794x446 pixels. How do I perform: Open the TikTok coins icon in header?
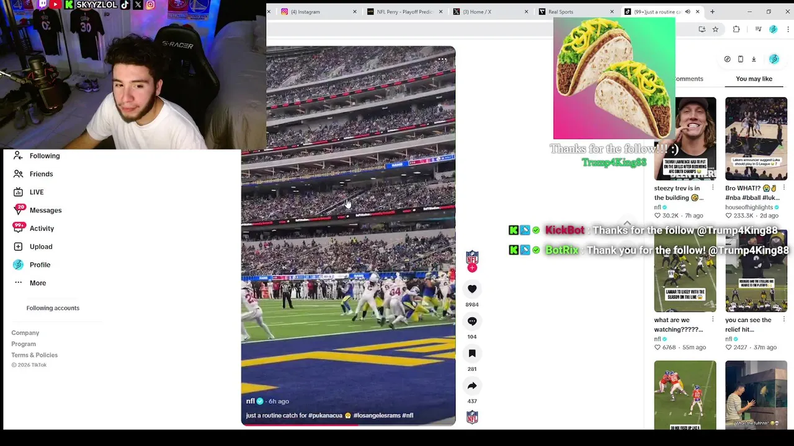click(x=727, y=59)
